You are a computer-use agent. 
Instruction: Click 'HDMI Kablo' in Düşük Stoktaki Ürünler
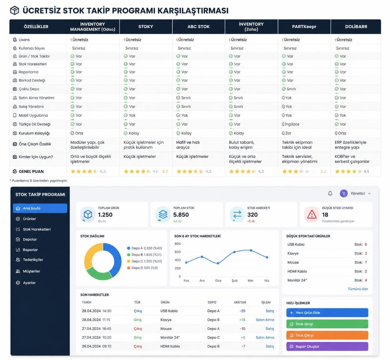(x=297, y=271)
